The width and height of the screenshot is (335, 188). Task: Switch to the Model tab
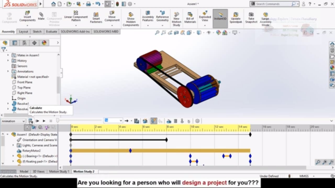coord(24,172)
